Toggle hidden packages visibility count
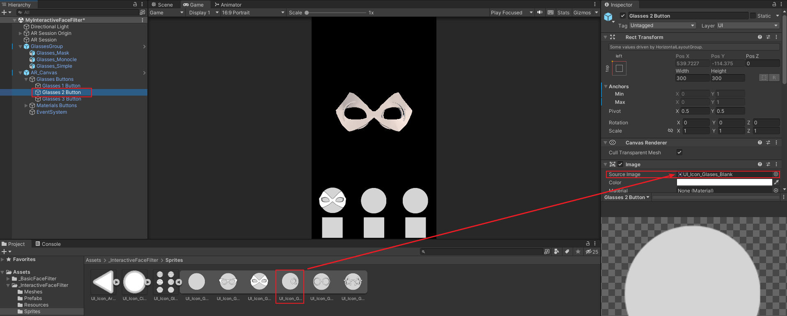Image resolution: width=787 pixels, height=316 pixels. [592, 252]
